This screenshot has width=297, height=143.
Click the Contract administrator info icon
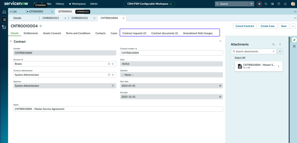[109, 75]
